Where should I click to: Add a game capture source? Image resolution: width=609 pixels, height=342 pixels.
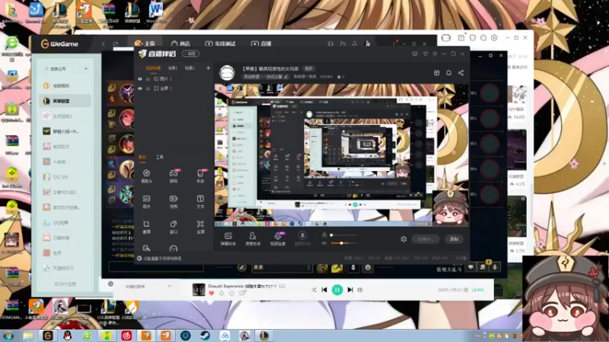[174, 176]
